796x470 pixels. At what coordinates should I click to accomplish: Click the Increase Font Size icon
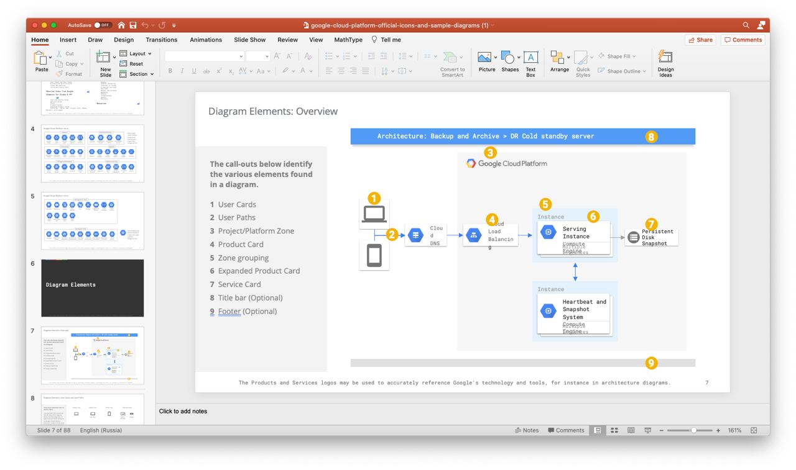pyautogui.click(x=277, y=56)
